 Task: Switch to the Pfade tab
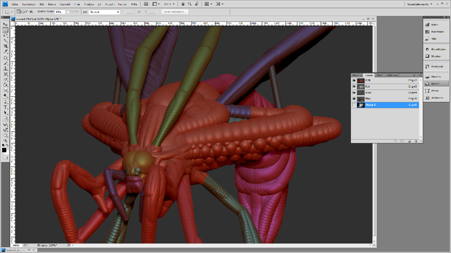tap(380, 75)
